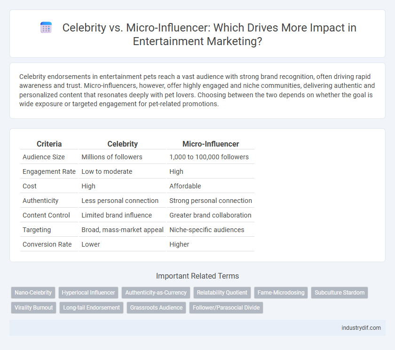Open the Fame-Microdosing tag
Screen dimensions: 395x350
(x=281, y=293)
